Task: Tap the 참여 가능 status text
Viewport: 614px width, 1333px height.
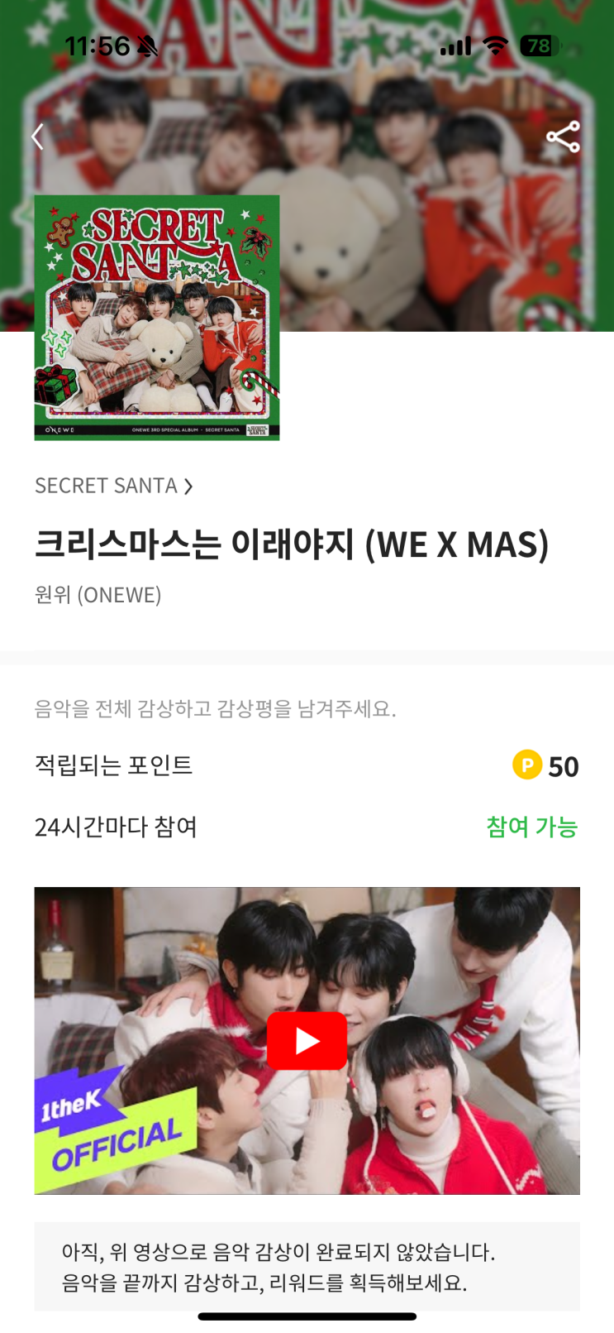Action: 532,827
